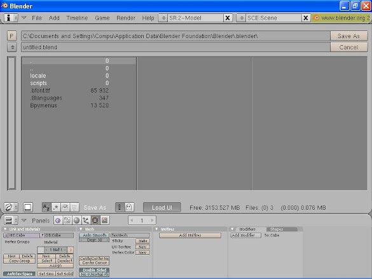Open ME:Cube mesh datablock browse dropdown
Viewport: 372px width, 279px height.
coord(6,235)
